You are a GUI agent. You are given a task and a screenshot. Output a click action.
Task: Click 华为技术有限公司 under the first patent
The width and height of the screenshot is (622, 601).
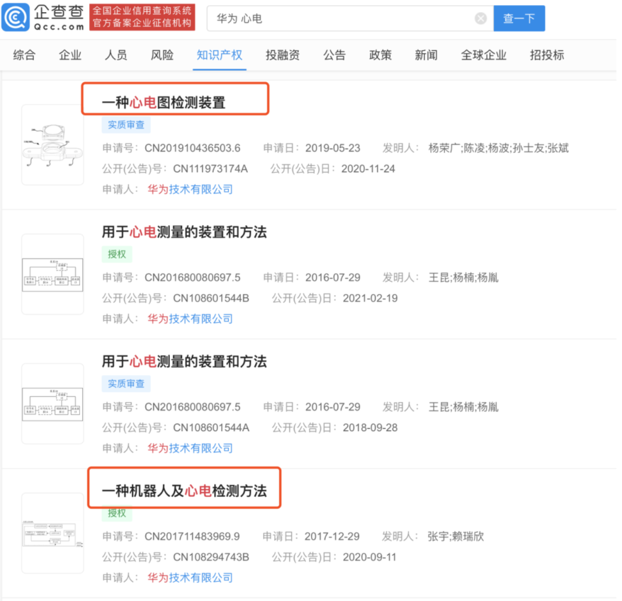(190, 189)
